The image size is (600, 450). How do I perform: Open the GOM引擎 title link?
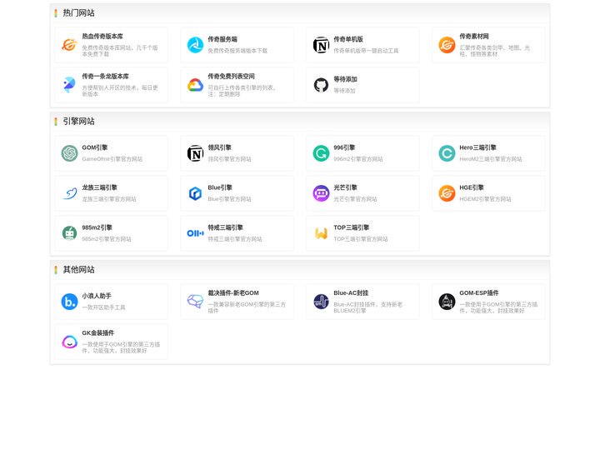coord(94,147)
